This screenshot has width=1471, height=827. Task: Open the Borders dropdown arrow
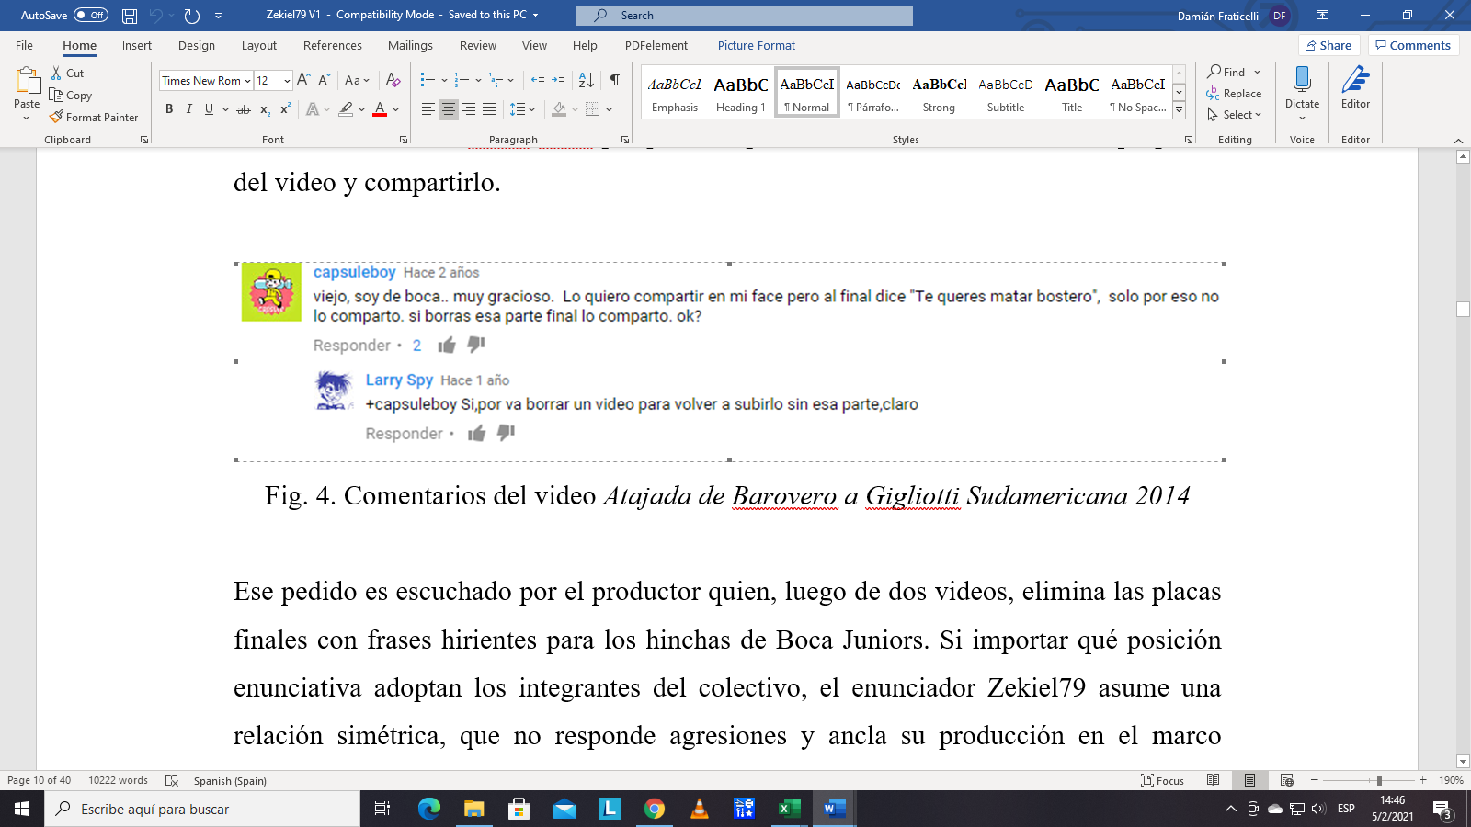click(609, 109)
